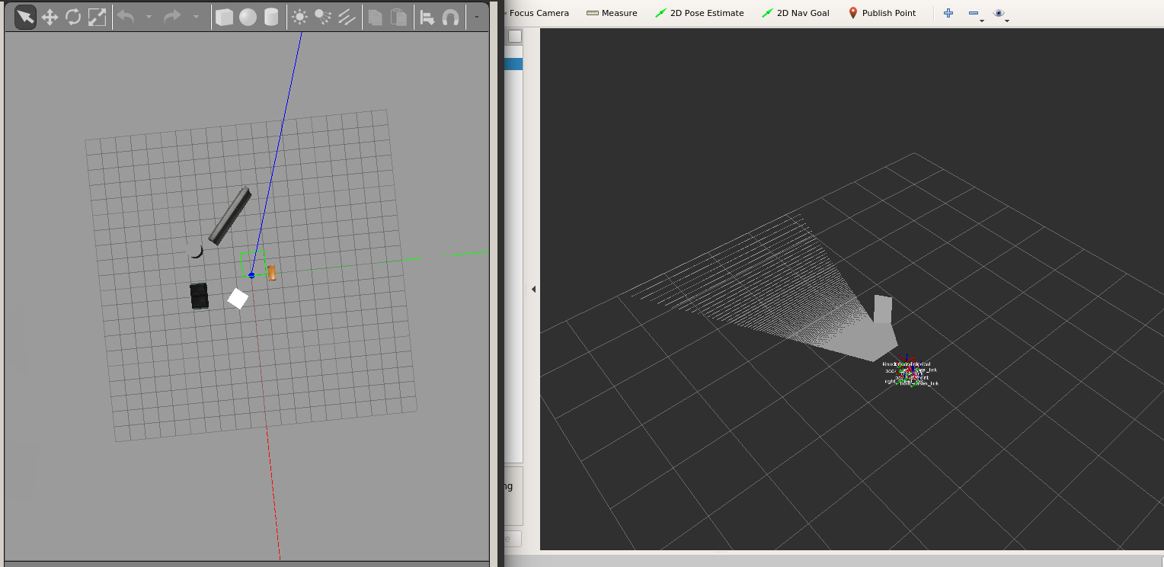Select the Measure tool in RViz
Viewport: 1164px width, 567px height.
[612, 13]
